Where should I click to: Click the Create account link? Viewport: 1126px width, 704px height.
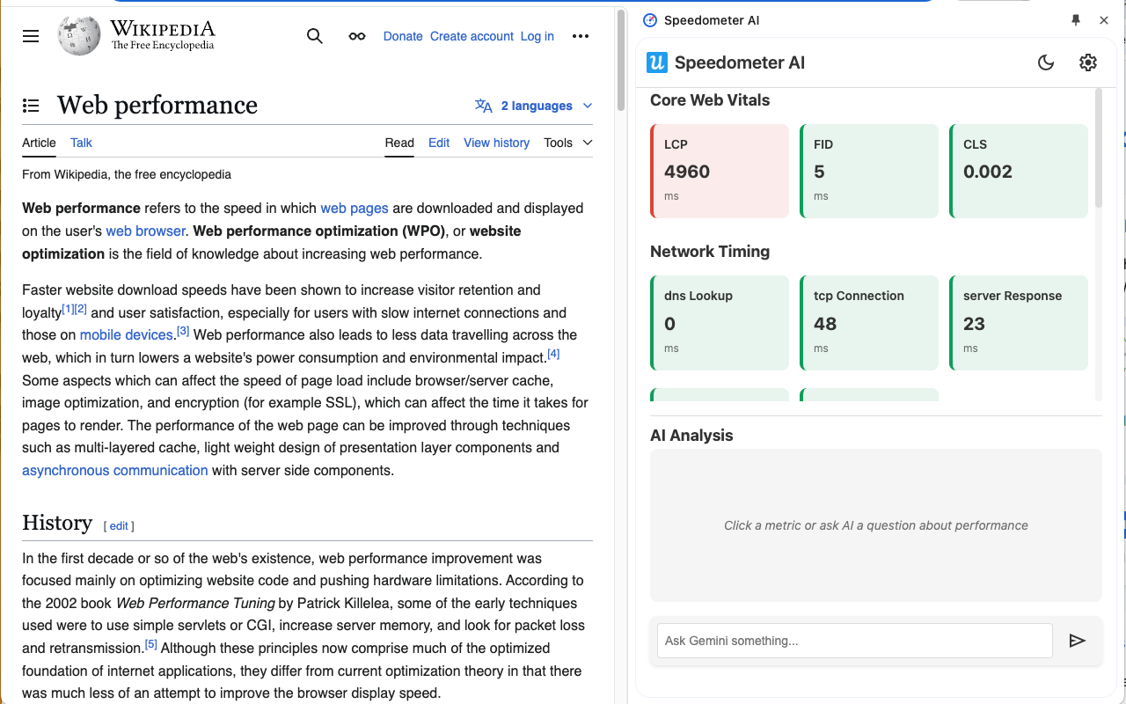click(x=472, y=36)
